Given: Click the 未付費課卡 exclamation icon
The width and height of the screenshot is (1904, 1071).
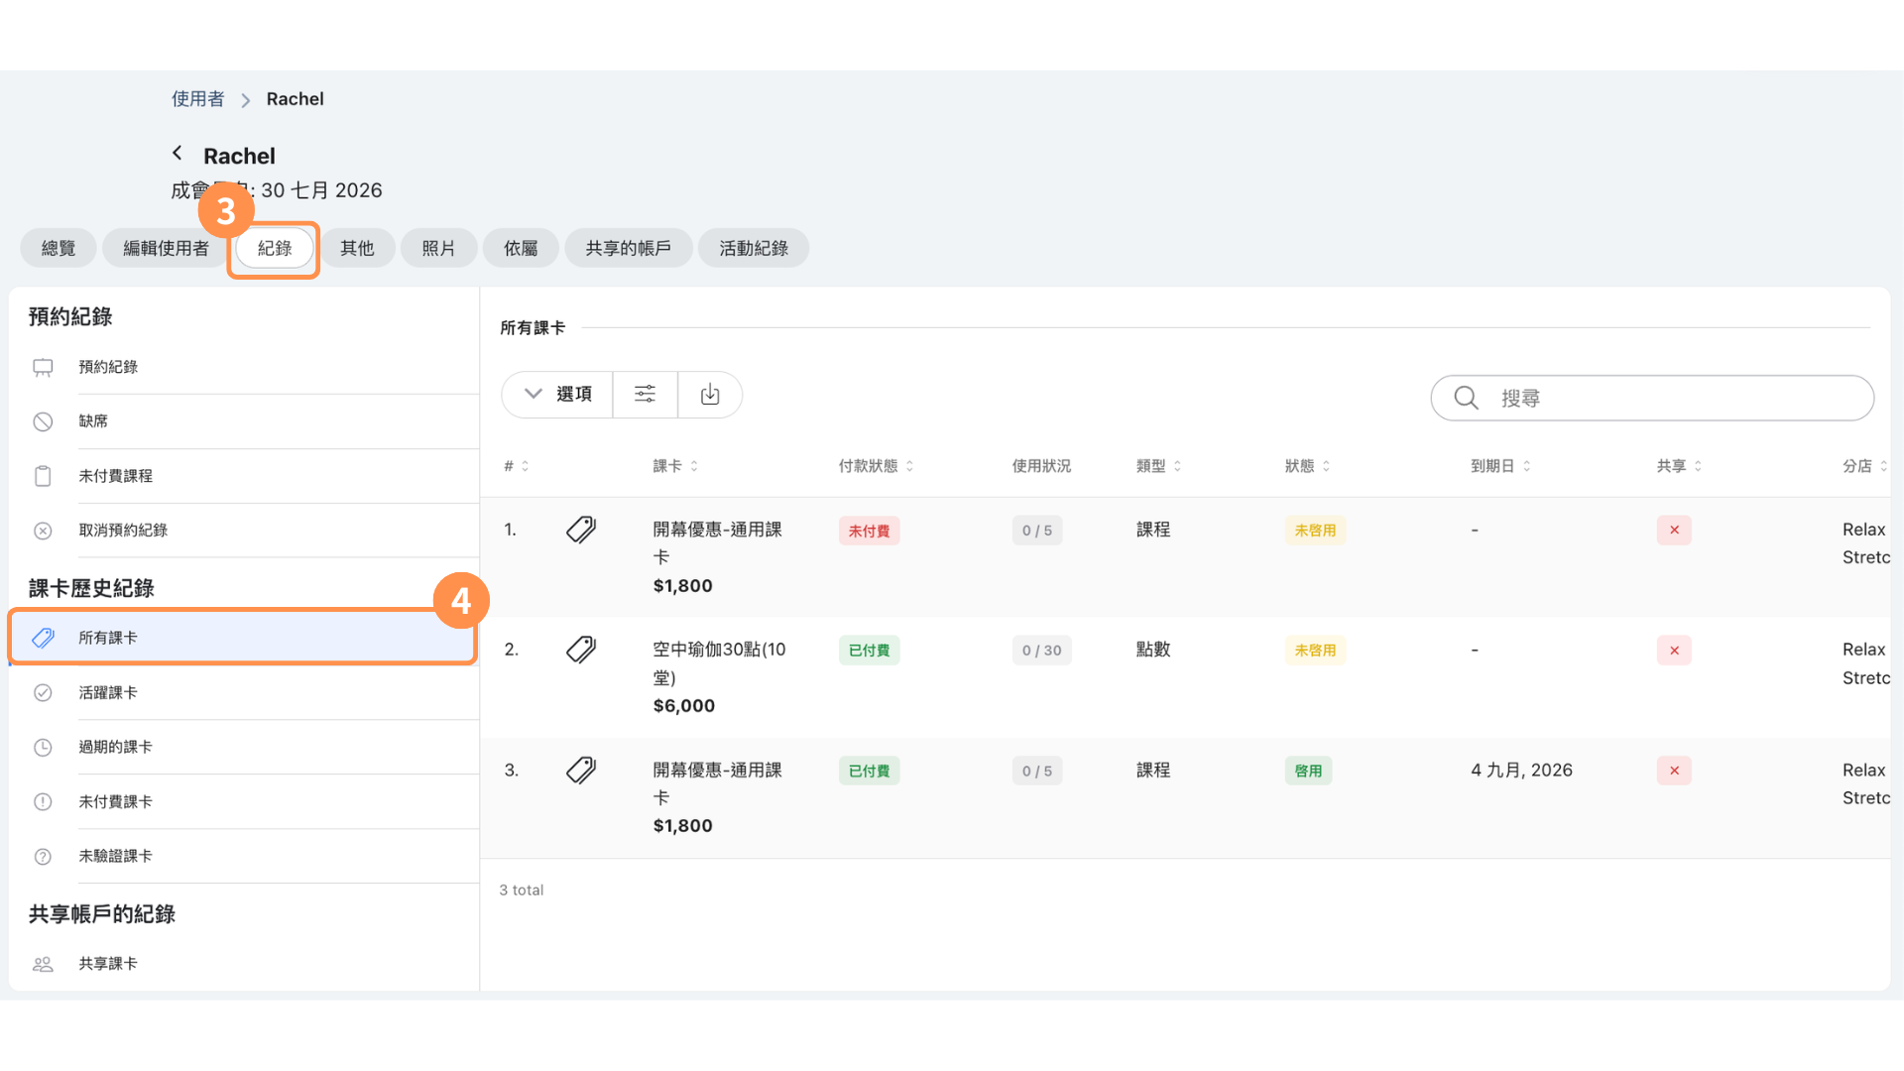Looking at the screenshot, I should pos(43,801).
